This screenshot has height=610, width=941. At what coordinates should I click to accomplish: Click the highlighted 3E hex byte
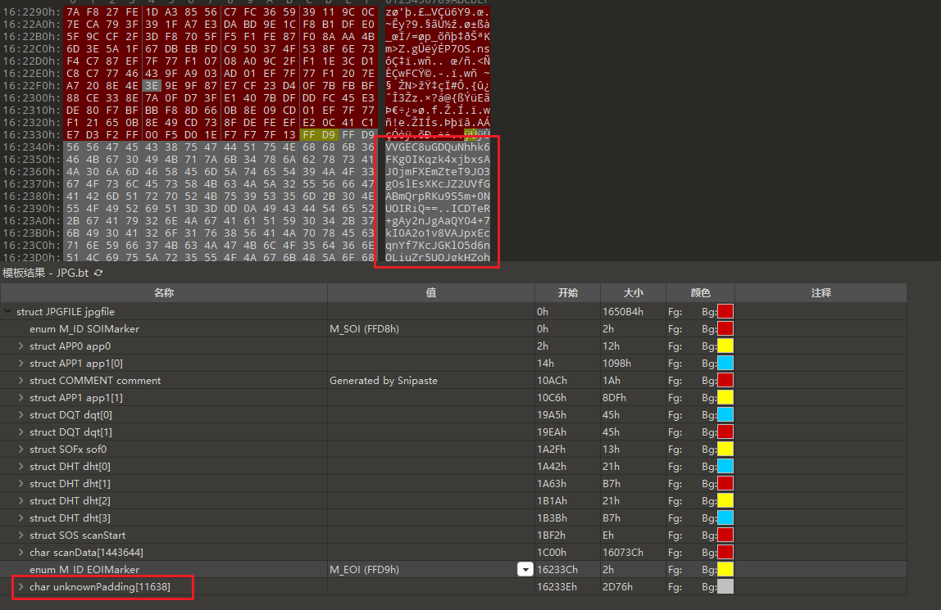point(151,85)
